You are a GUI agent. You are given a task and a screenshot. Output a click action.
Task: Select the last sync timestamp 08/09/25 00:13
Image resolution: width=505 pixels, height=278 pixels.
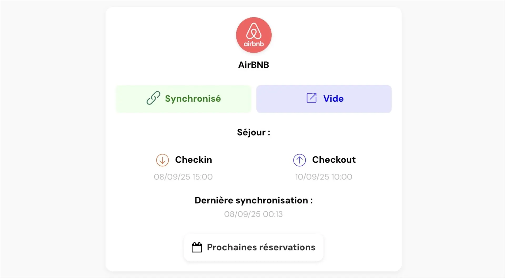click(x=254, y=214)
